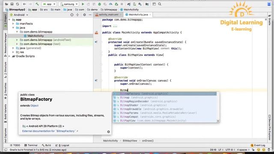Toggle the Favorites tool window
274x154 pixels.
(x=6, y=91)
